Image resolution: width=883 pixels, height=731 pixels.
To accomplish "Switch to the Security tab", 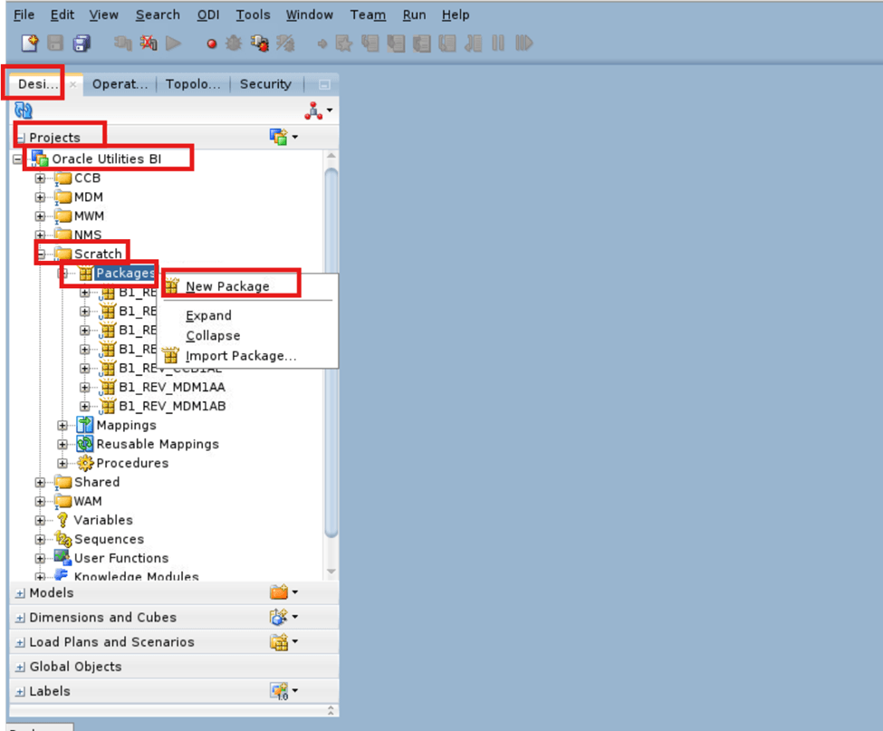I will tap(265, 83).
